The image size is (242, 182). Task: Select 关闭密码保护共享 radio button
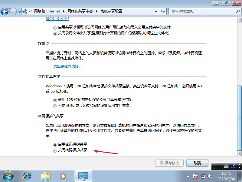coord(55,150)
